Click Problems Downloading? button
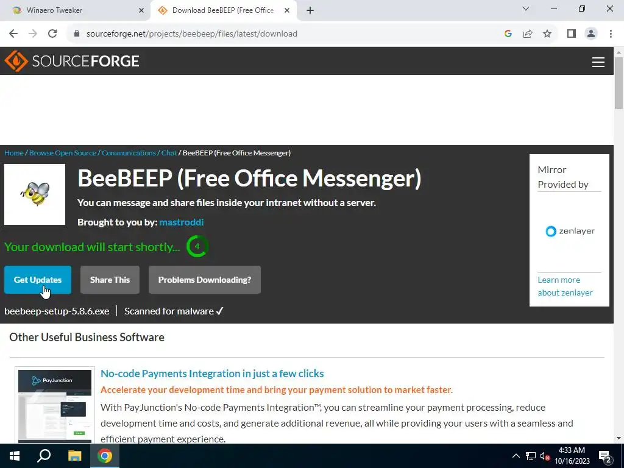 [205, 280]
